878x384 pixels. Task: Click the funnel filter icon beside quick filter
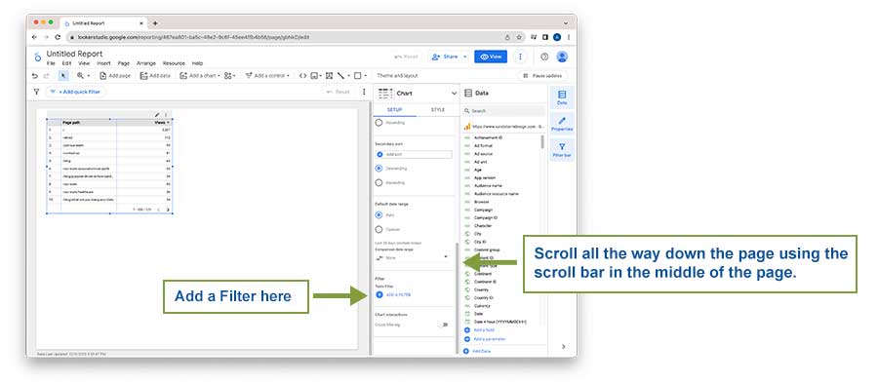click(x=36, y=92)
